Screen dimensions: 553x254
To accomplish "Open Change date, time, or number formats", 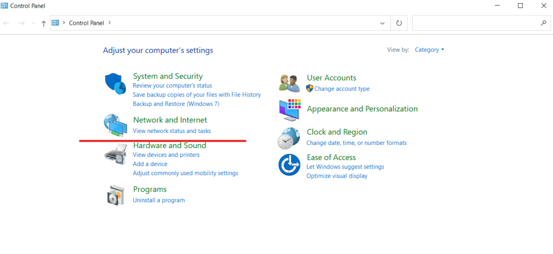I will pos(356,143).
